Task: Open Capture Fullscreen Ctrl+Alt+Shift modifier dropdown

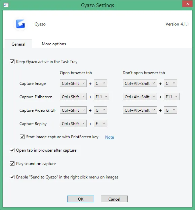Action: tap(140, 97)
